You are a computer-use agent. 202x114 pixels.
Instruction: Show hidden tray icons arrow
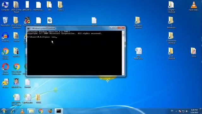(x=176, y=111)
